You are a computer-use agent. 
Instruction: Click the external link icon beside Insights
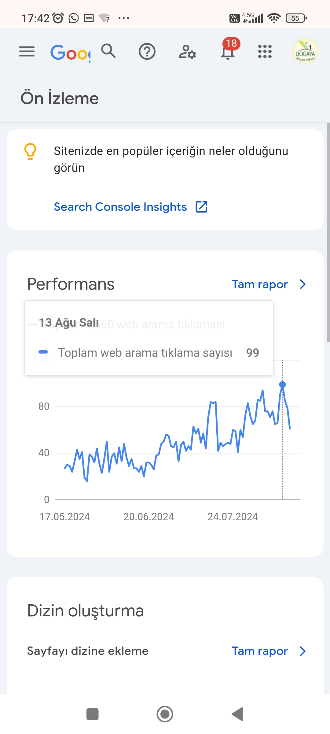[201, 207]
